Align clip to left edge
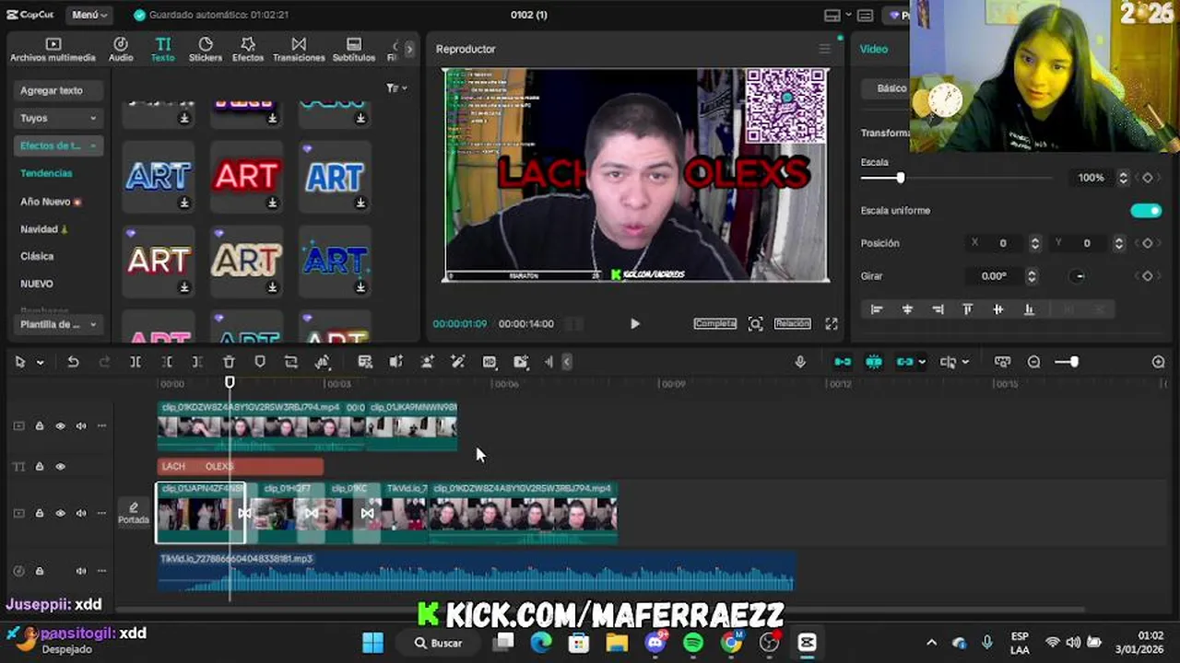Viewport: 1180px width, 663px height. [x=877, y=309]
